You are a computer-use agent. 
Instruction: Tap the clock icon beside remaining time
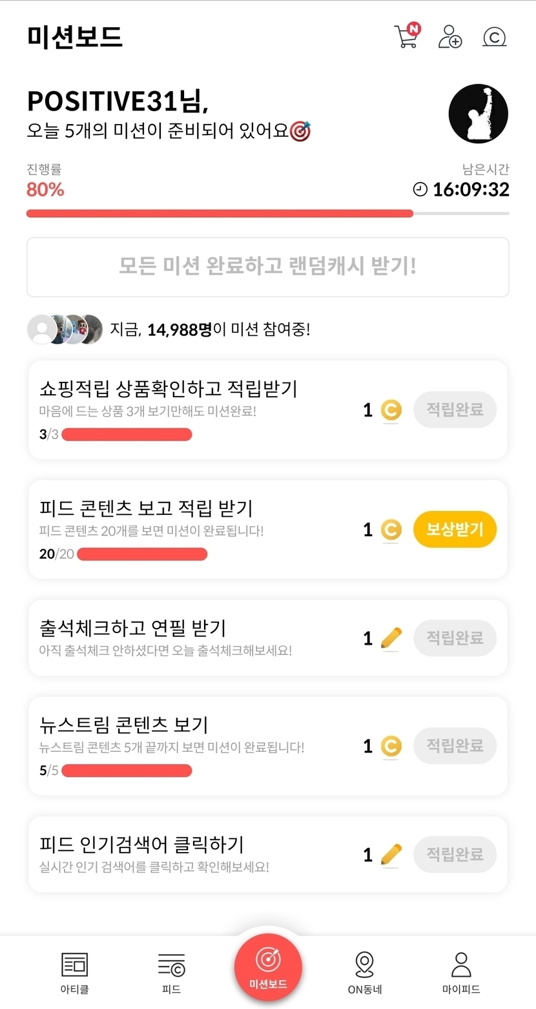[x=420, y=189]
